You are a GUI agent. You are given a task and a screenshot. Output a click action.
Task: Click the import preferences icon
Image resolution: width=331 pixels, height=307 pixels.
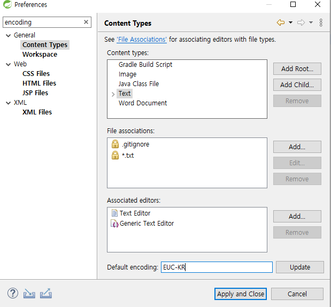pyautogui.click(x=29, y=294)
